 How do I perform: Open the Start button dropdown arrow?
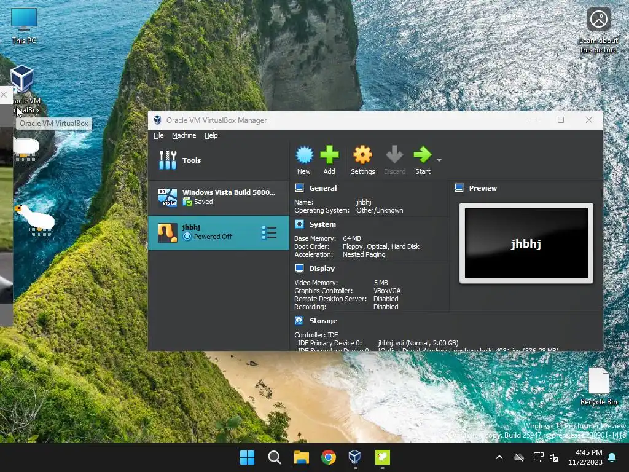point(439,160)
